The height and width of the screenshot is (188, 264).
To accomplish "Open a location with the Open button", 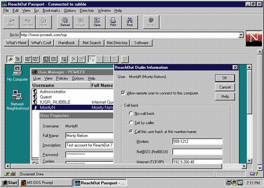I will pyautogui.click(x=97, y=22).
